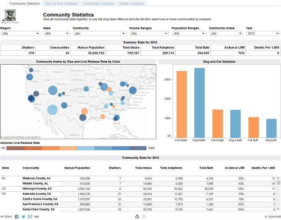The height and width of the screenshot is (220, 281).
Task: Open the Community filter dropdown
Action: coord(100,33)
